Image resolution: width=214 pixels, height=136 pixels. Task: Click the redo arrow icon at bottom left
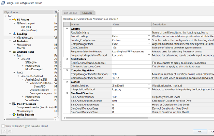click(x=10, y=131)
